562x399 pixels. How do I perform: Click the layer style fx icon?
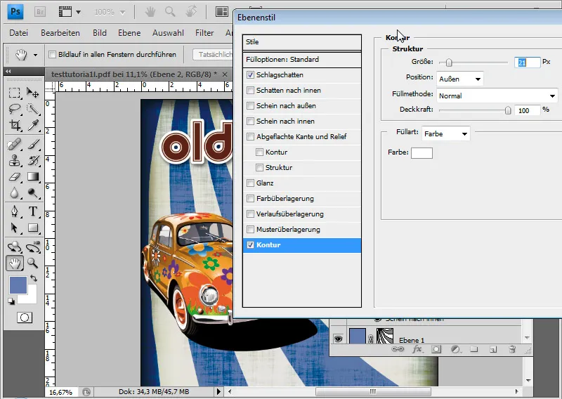(417, 349)
